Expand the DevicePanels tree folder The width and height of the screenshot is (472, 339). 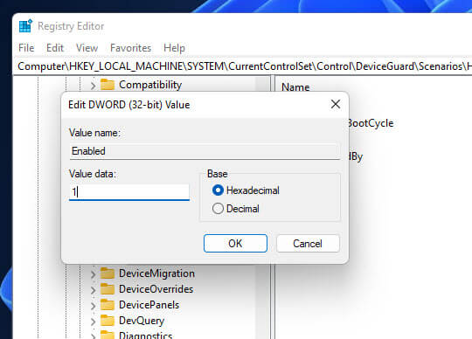[93, 306]
